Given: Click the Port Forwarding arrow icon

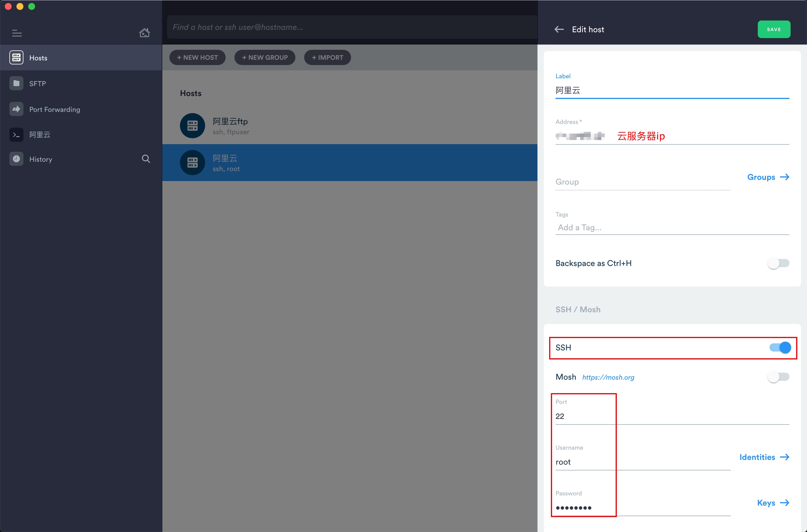Looking at the screenshot, I should coord(16,109).
